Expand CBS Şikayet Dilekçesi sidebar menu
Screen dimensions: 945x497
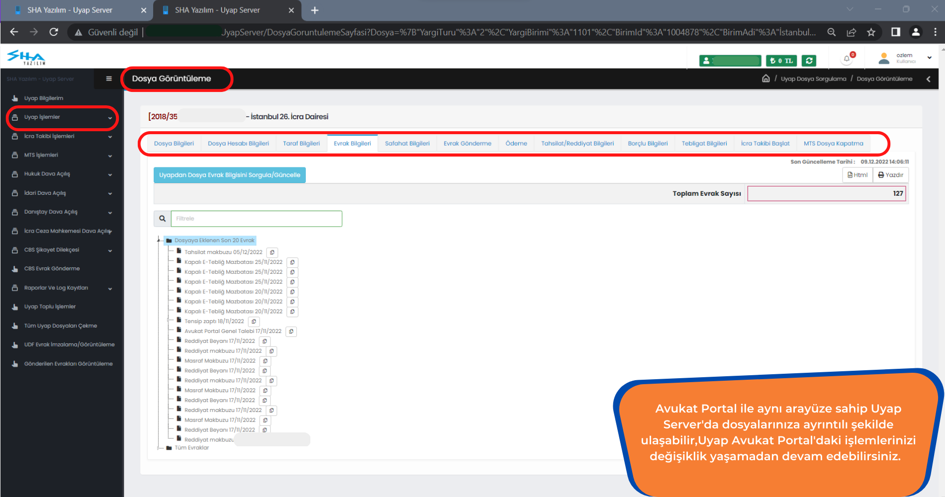(x=62, y=250)
